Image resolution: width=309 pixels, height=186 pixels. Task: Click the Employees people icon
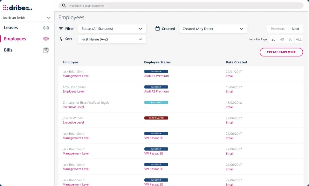tap(46, 39)
